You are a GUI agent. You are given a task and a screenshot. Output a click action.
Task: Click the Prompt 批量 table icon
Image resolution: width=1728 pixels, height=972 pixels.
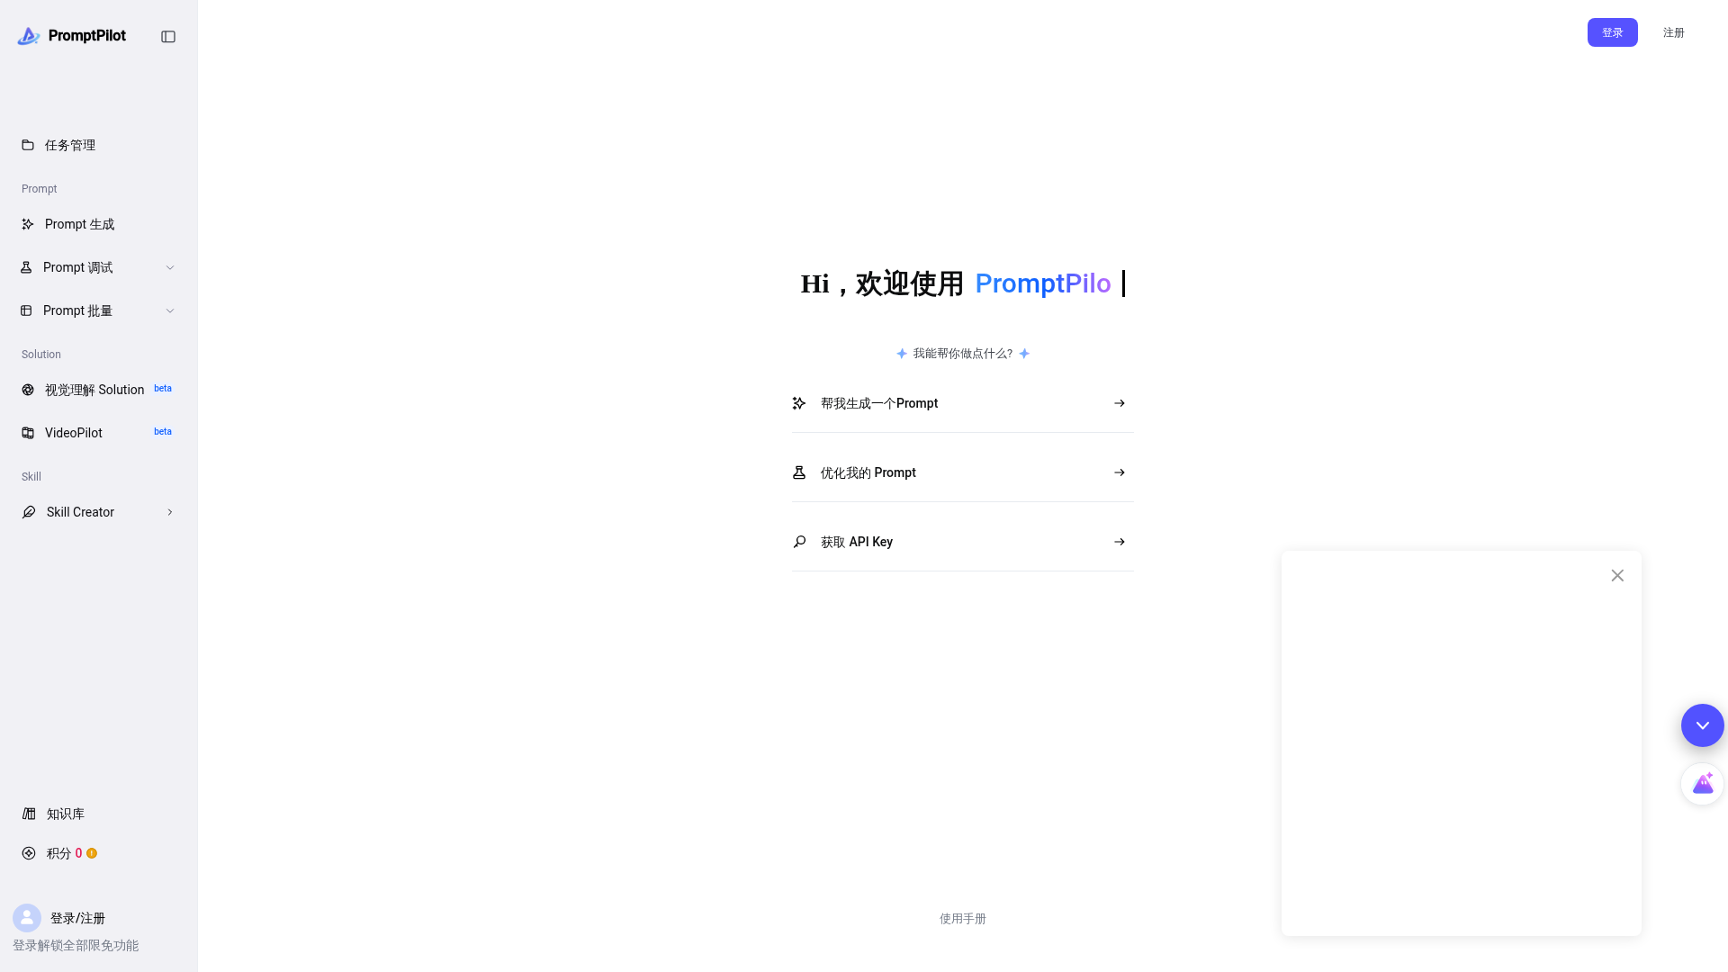[x=26, y=310]
